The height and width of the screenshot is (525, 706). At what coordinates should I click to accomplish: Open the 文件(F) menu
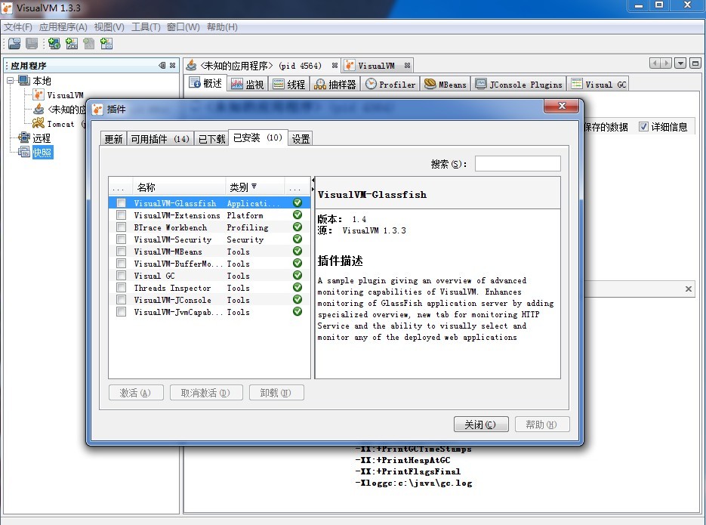pos(18,27)
